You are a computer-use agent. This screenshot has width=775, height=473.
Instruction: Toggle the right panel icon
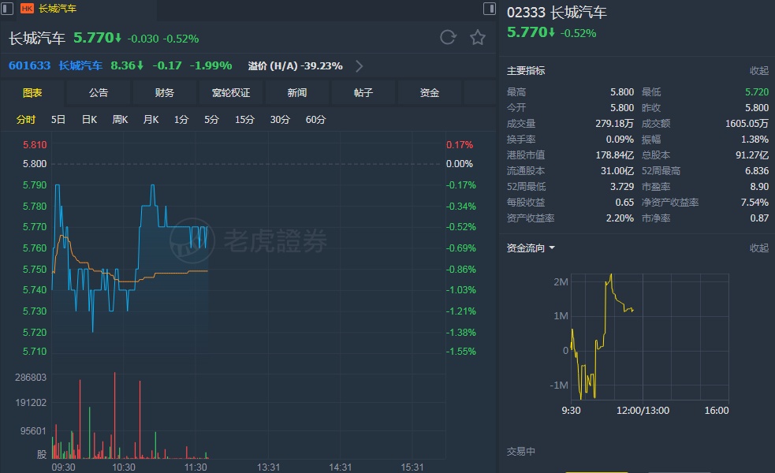[x=490, y=9]
